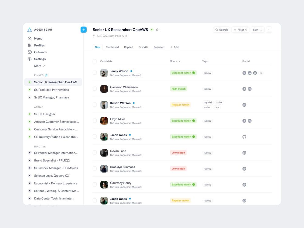This screenshot has height=228, width=304.
Task: Click the pin icon beside job title
Action: 157,30
